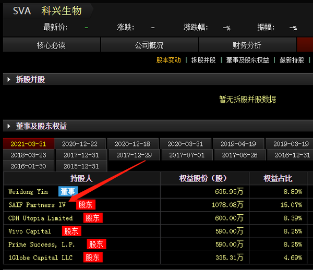Open the 财务分析 tab
Screen dimensions: 313x270
(x=247, y=45)
